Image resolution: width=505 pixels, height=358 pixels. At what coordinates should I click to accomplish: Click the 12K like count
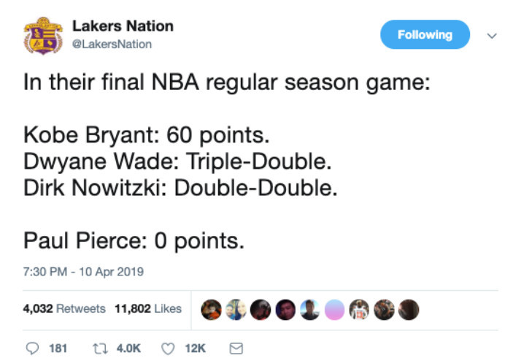pos(196,349)
